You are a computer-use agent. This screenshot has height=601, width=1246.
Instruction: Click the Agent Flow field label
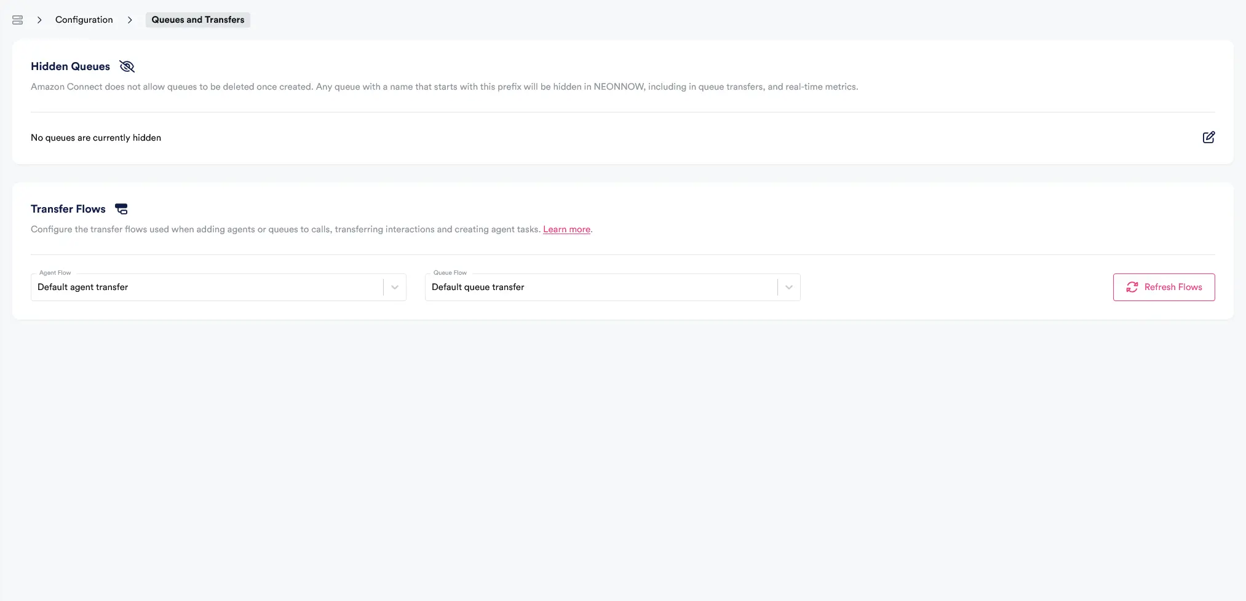click(55, 273)
